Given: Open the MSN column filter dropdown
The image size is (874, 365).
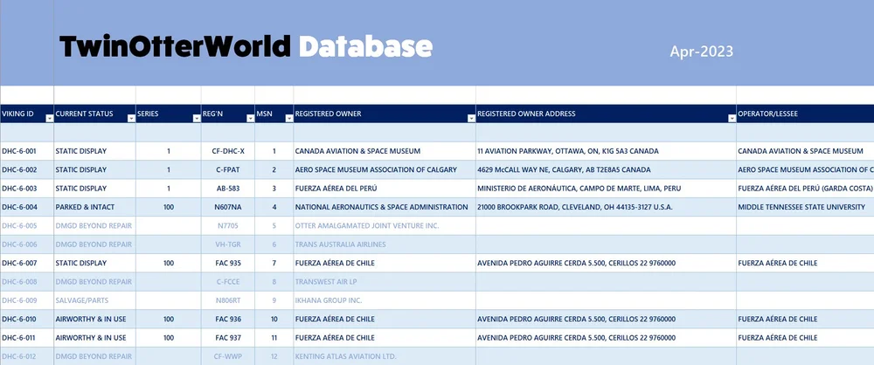Looking at the screenshot, I should 288,118.
